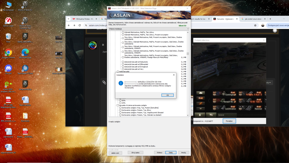
Task: Open shot_004 screenshot file on desktop
Action: [59, 55]
